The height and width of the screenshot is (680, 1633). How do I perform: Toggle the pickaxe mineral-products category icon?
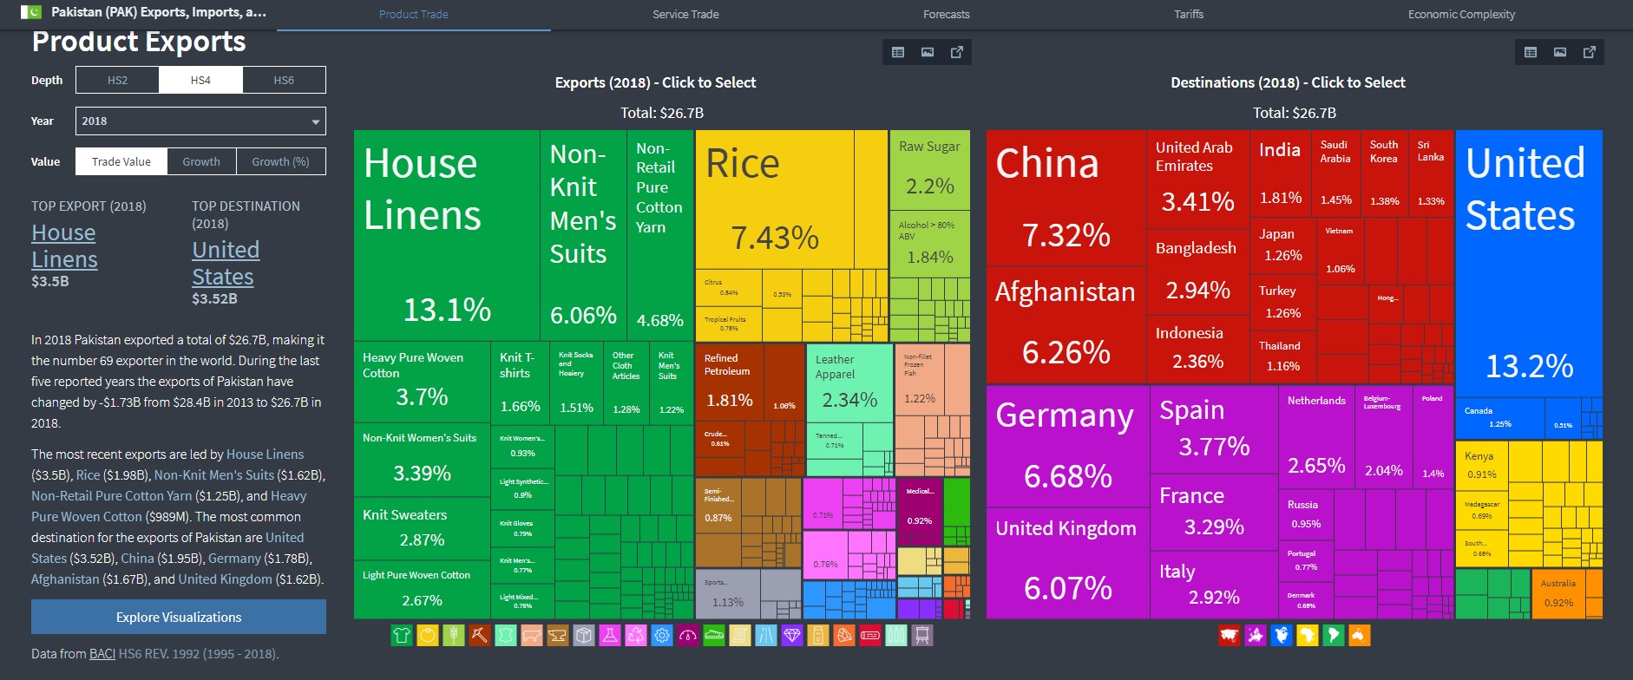point(480,636)
